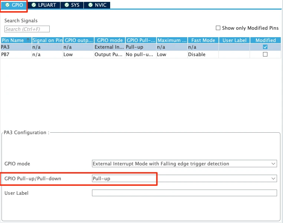Click the green check icon on SYS tab

66,5
